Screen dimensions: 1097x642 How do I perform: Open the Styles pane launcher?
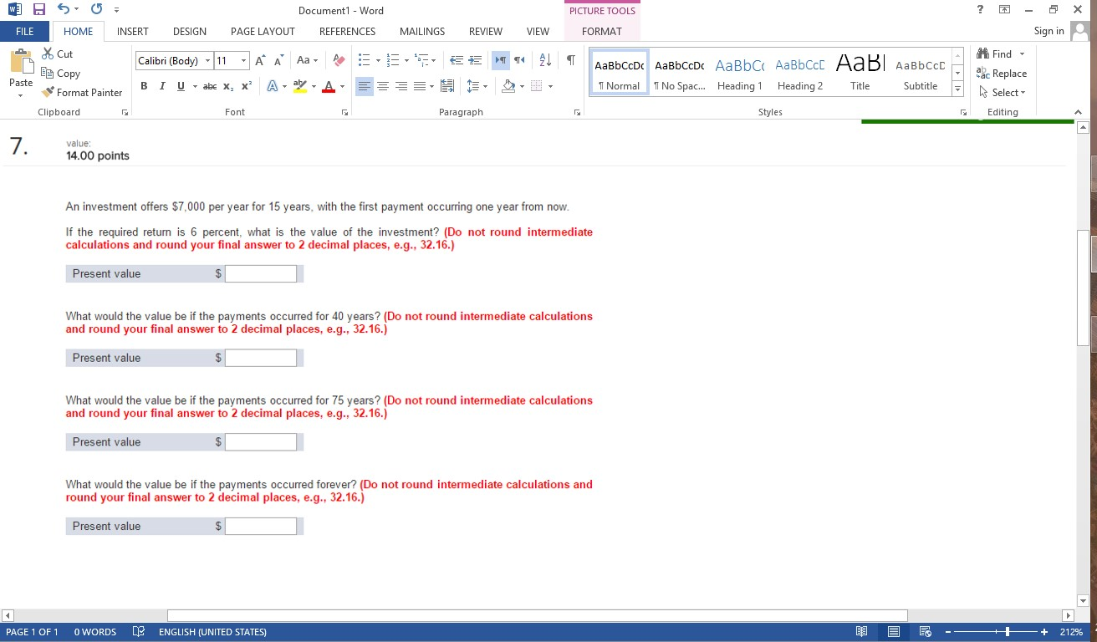pyautogui.click(x=964, y=112)
